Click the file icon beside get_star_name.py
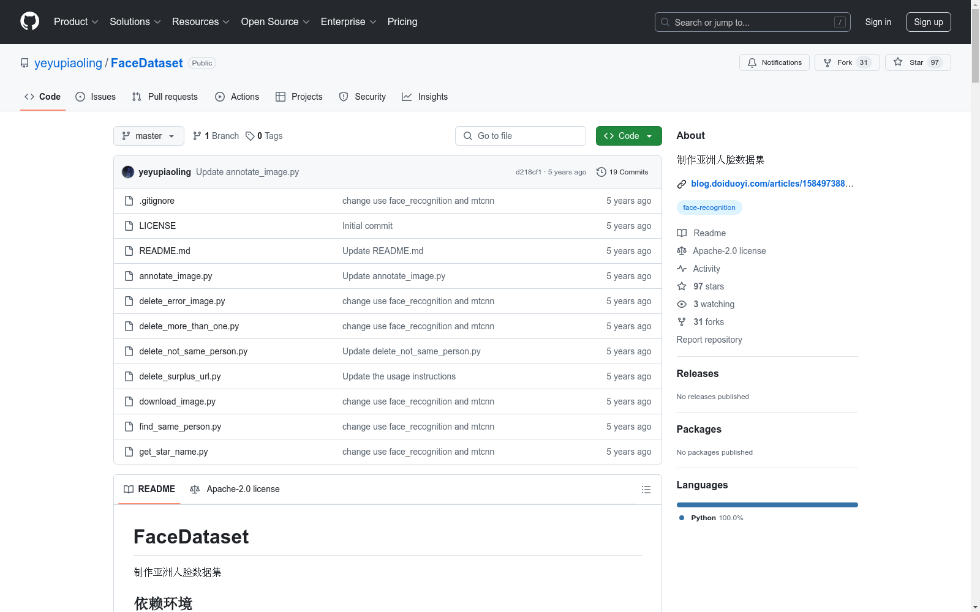The width and height of the screenshot is (980, 612). (129, 452)
